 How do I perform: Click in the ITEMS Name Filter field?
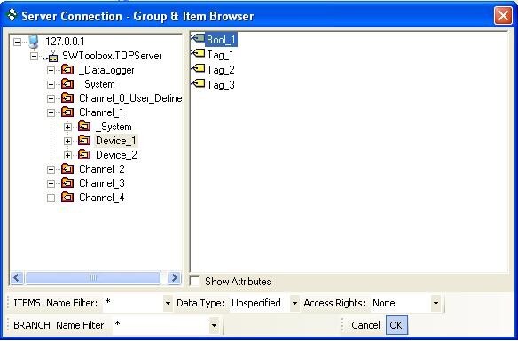tap(133, 303)
